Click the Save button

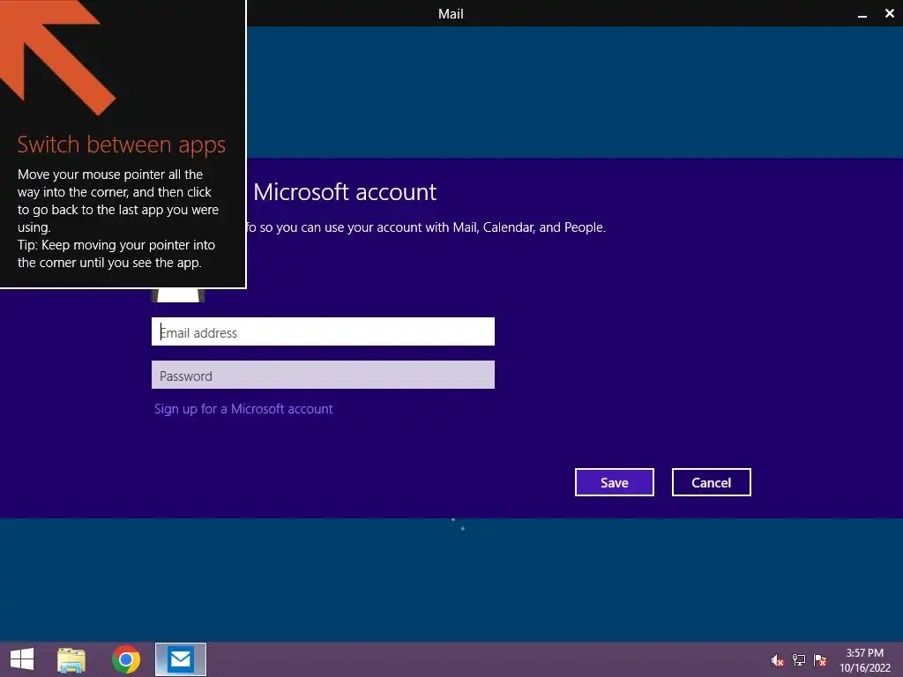[614, 482]
